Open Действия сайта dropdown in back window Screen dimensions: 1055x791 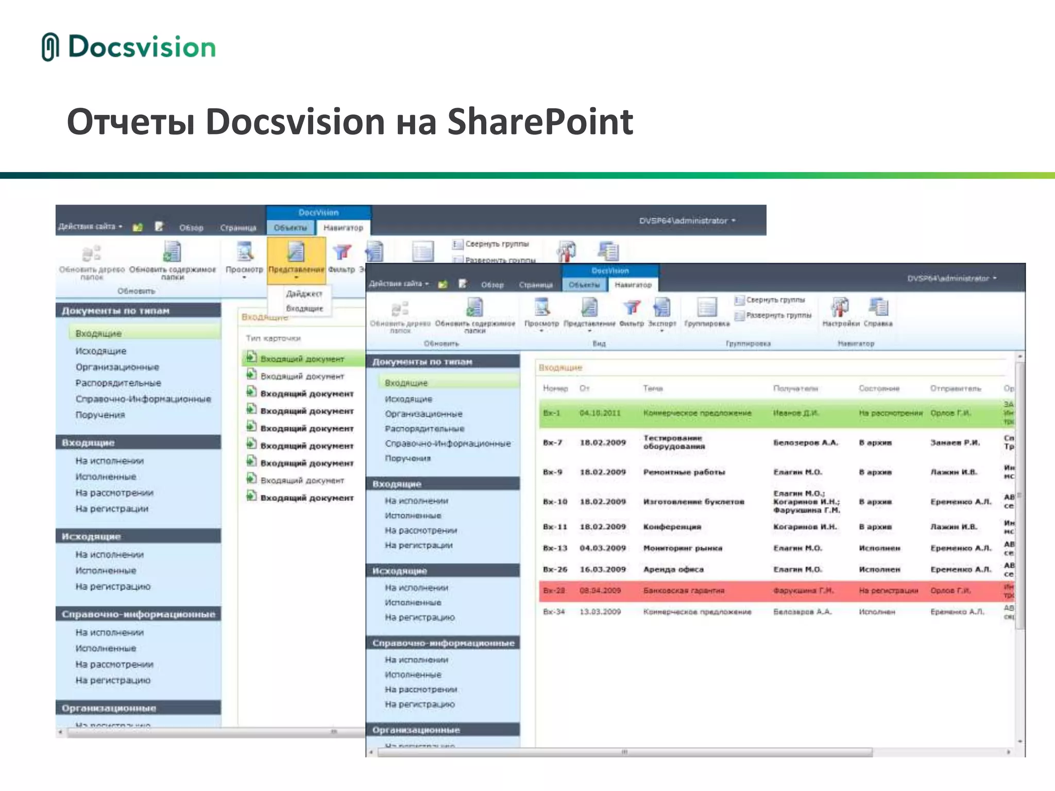[x=90, y=227]
